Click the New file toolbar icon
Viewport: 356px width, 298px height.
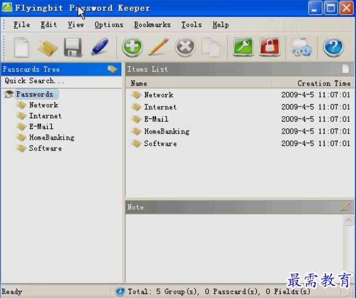click(x=21, y=47)
